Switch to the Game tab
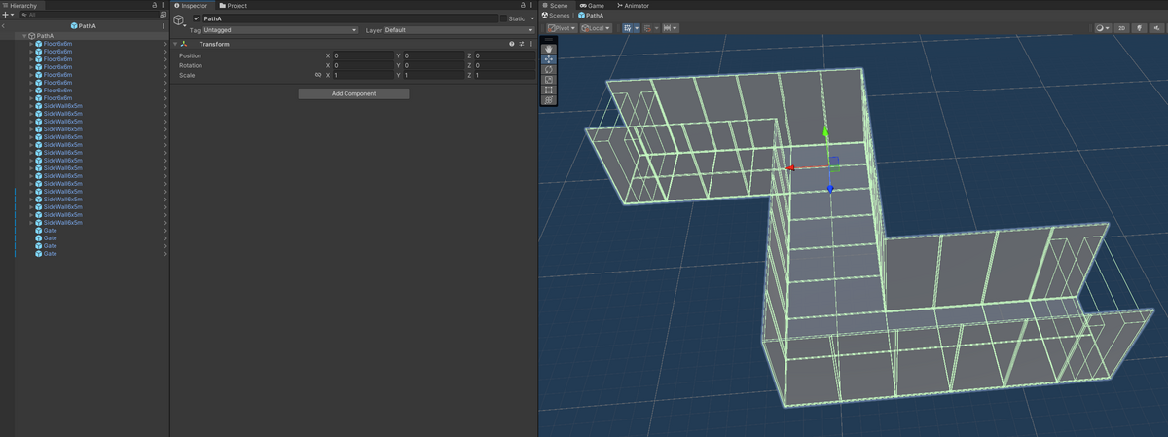Viewport: 1168px width, 437px height. [592, 5]
